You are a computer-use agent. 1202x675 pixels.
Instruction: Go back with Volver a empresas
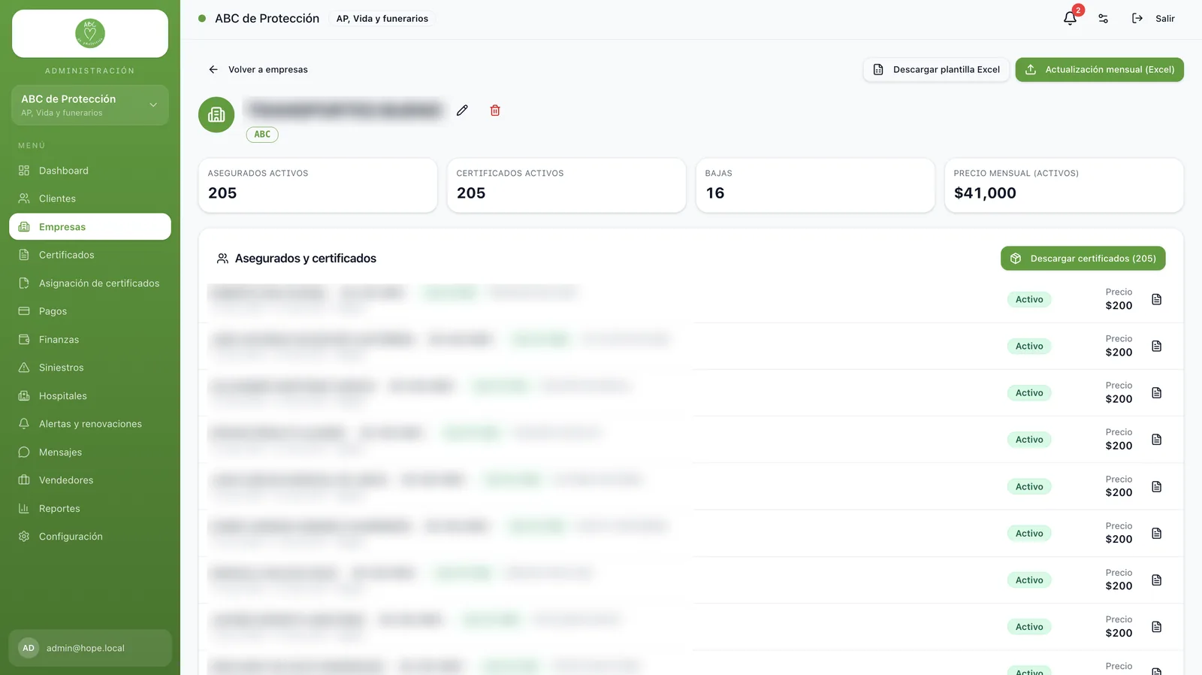[258, 69]
